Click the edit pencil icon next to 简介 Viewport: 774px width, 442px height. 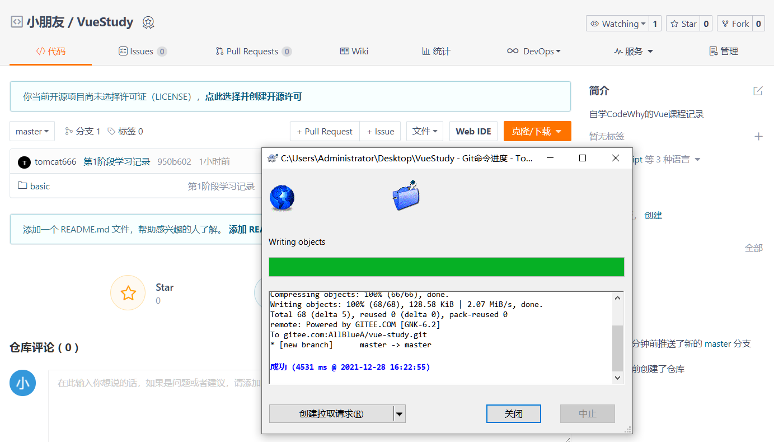pyautogui.click(x=758, y=90)
